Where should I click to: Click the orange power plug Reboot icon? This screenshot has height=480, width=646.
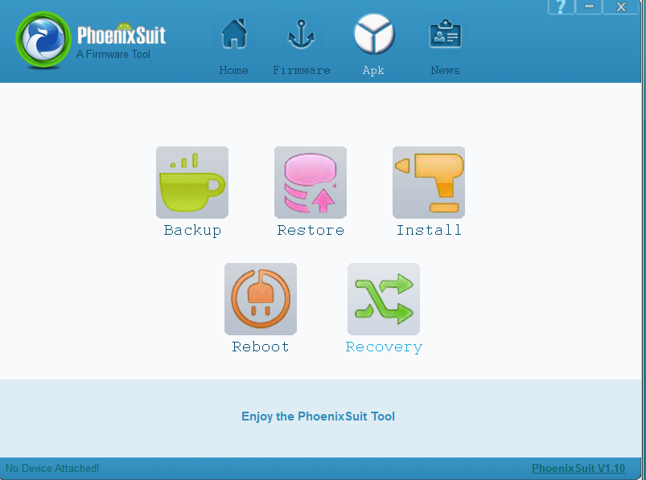click(x=261, y=299)
